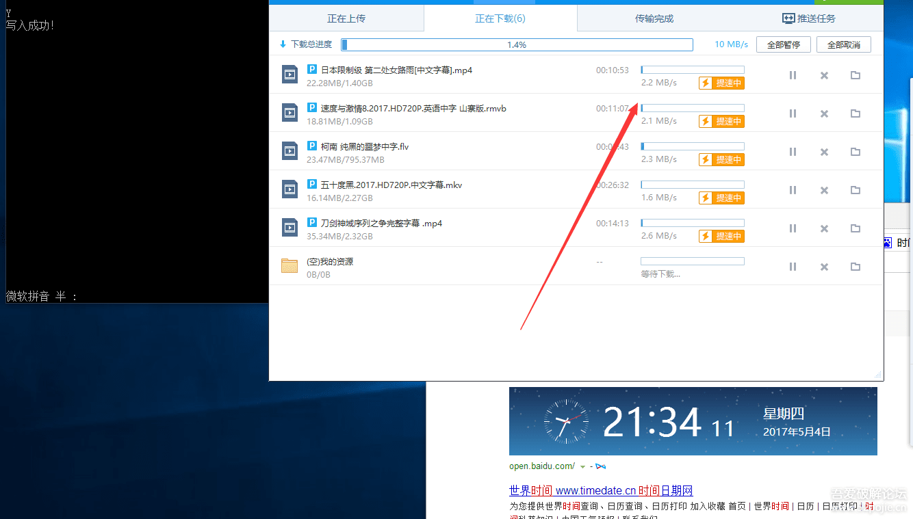Click the 10 MB/s total speed text
This screenshot has width=913, height=519.
pos(732,44)
